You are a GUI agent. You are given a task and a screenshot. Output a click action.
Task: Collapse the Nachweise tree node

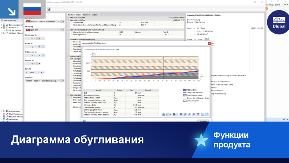[2, 27]
